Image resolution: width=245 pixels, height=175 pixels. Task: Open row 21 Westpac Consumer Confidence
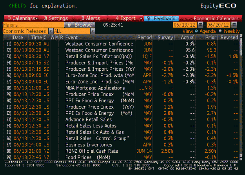[121, 44]
